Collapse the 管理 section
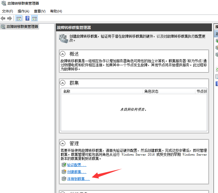Screen dimensions: 218x193 pos(62,143)
